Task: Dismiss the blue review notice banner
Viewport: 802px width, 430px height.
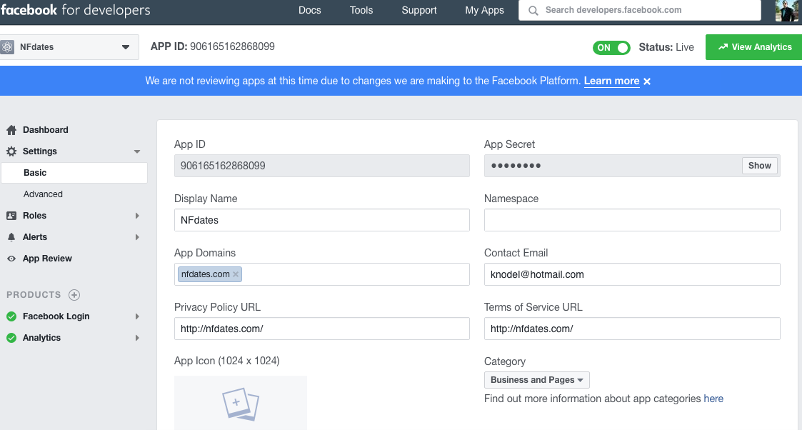Action: 647,81
